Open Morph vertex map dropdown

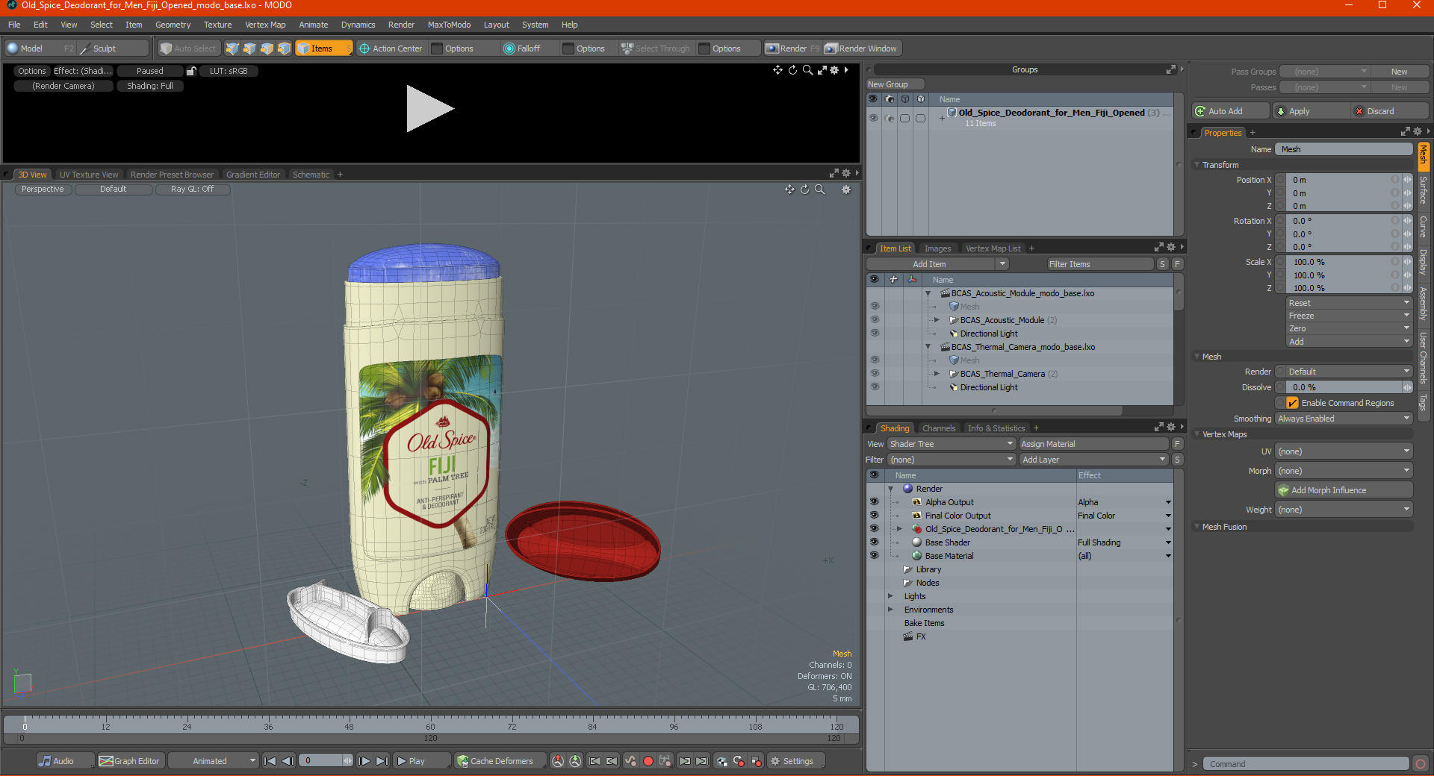click(x=1343, y=471)
